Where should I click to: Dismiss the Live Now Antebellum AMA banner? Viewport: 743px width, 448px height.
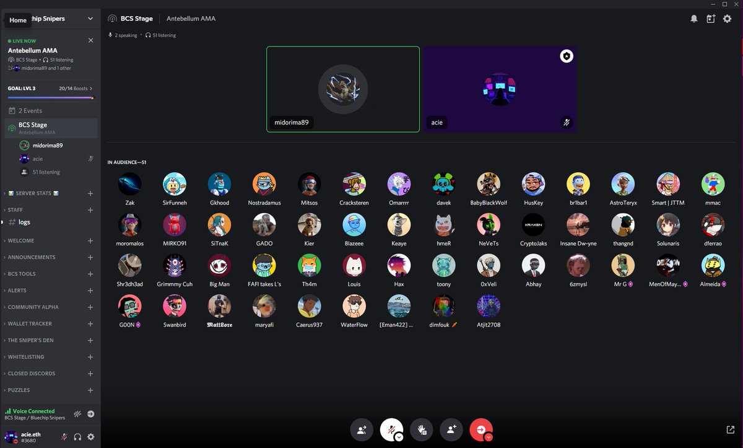pyautogui.click(x=91, y=40)
